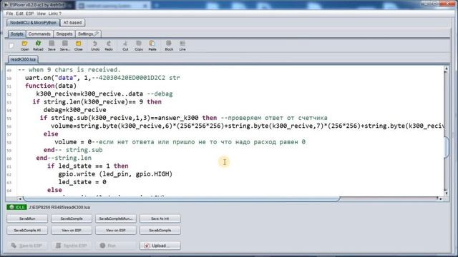Click the line "end-- string.sub"
The image size is (458, 257).
[73, 150]
